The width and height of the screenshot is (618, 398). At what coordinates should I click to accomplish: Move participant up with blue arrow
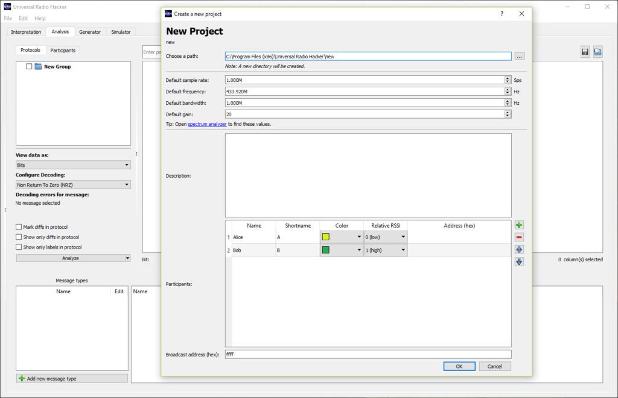(x=519, y=249)
